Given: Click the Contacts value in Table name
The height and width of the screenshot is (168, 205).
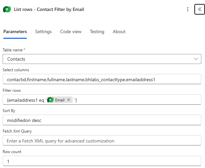Looking at the screenshot, I should [16, 59].
